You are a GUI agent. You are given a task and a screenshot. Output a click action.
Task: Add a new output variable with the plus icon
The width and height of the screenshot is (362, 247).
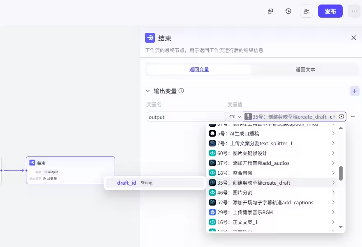coord(354,91)
